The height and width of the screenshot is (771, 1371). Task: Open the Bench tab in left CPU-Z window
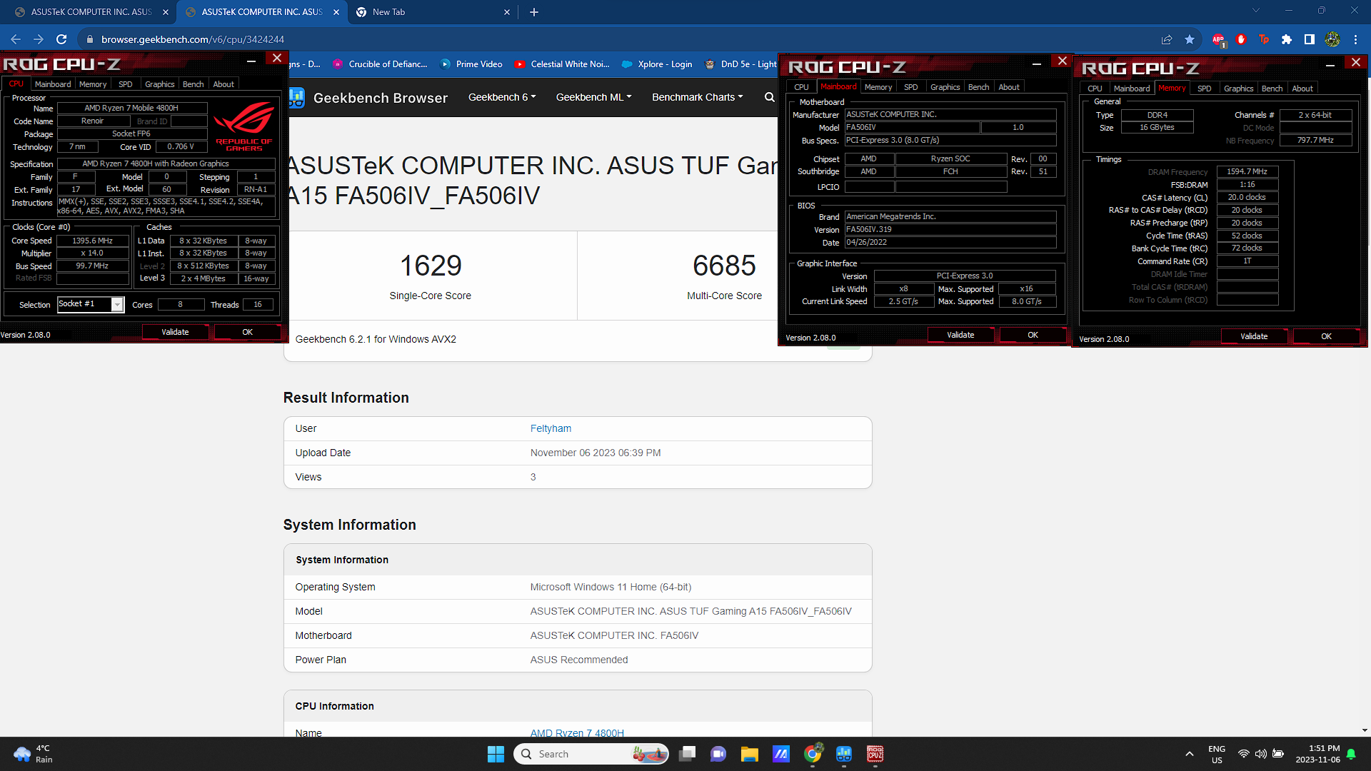click(x=193, y=84)
